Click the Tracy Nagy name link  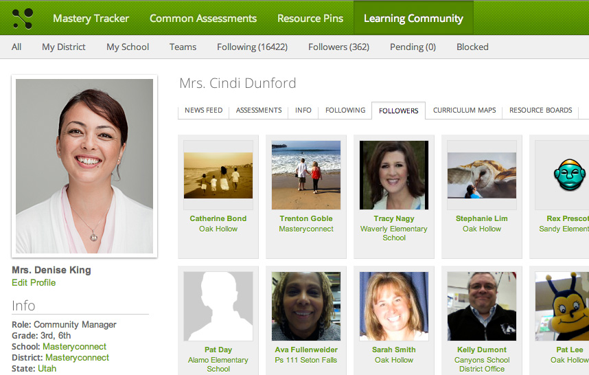(394, 218)
